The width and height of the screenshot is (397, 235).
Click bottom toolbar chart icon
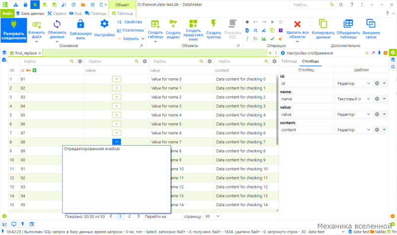click(x=5, y=224)
